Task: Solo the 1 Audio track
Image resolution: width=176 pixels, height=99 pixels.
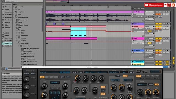Action: [x=164, y=12]
